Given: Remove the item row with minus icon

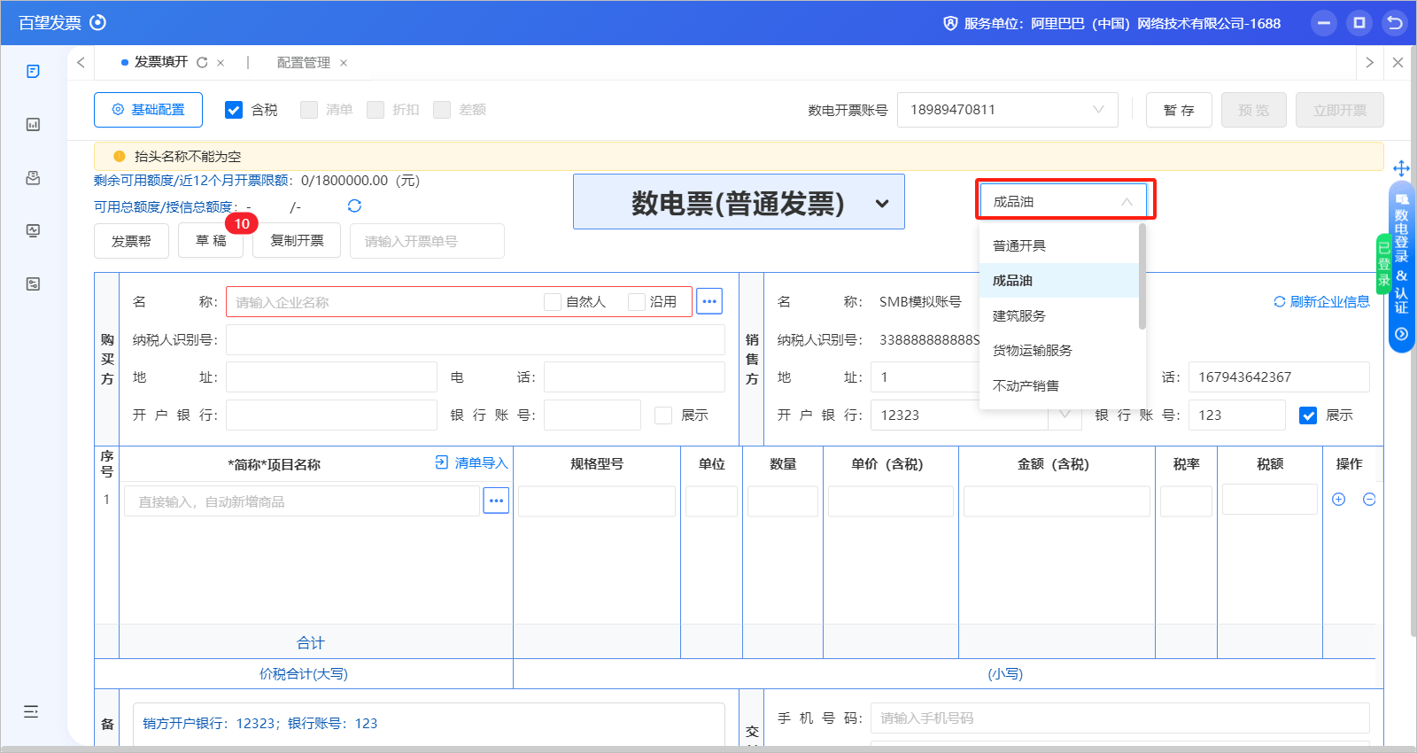Looking at the screenshot, I should tap(1369, 500).
